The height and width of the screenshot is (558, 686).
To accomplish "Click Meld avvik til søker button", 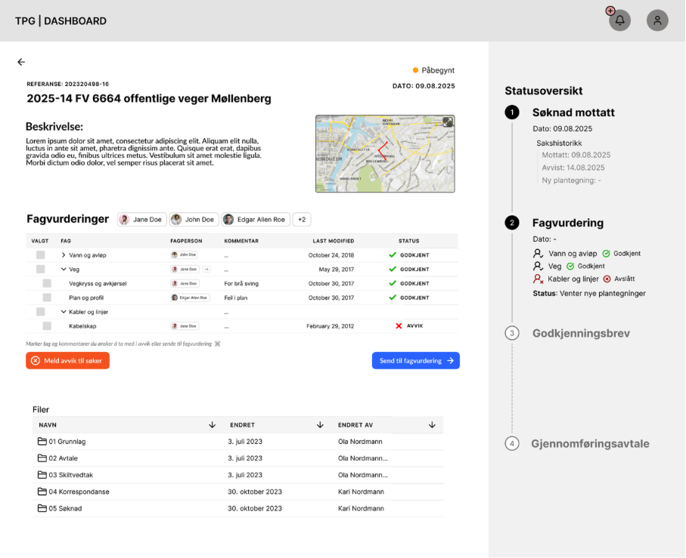I will [x=67, y=361].
